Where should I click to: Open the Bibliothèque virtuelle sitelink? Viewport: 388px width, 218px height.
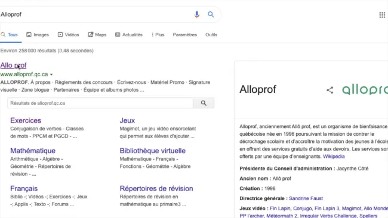tap(153, 151)
